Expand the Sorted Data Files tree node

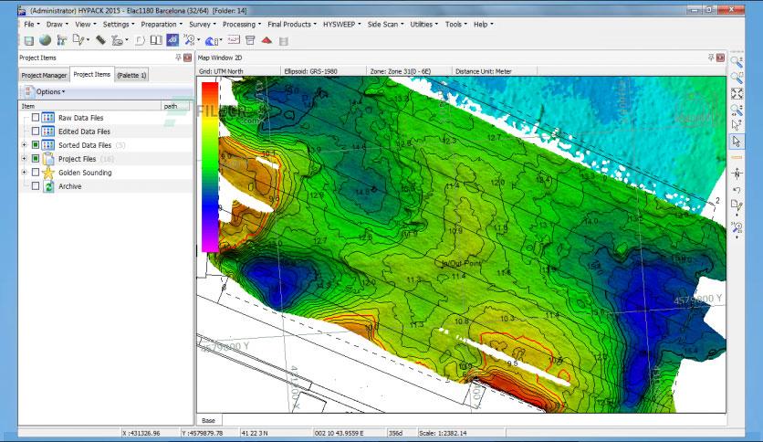pos(24,144)
